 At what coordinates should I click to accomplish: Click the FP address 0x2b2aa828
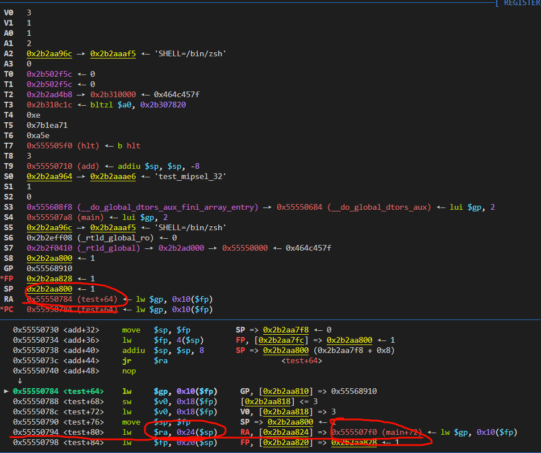coord(49,279)
